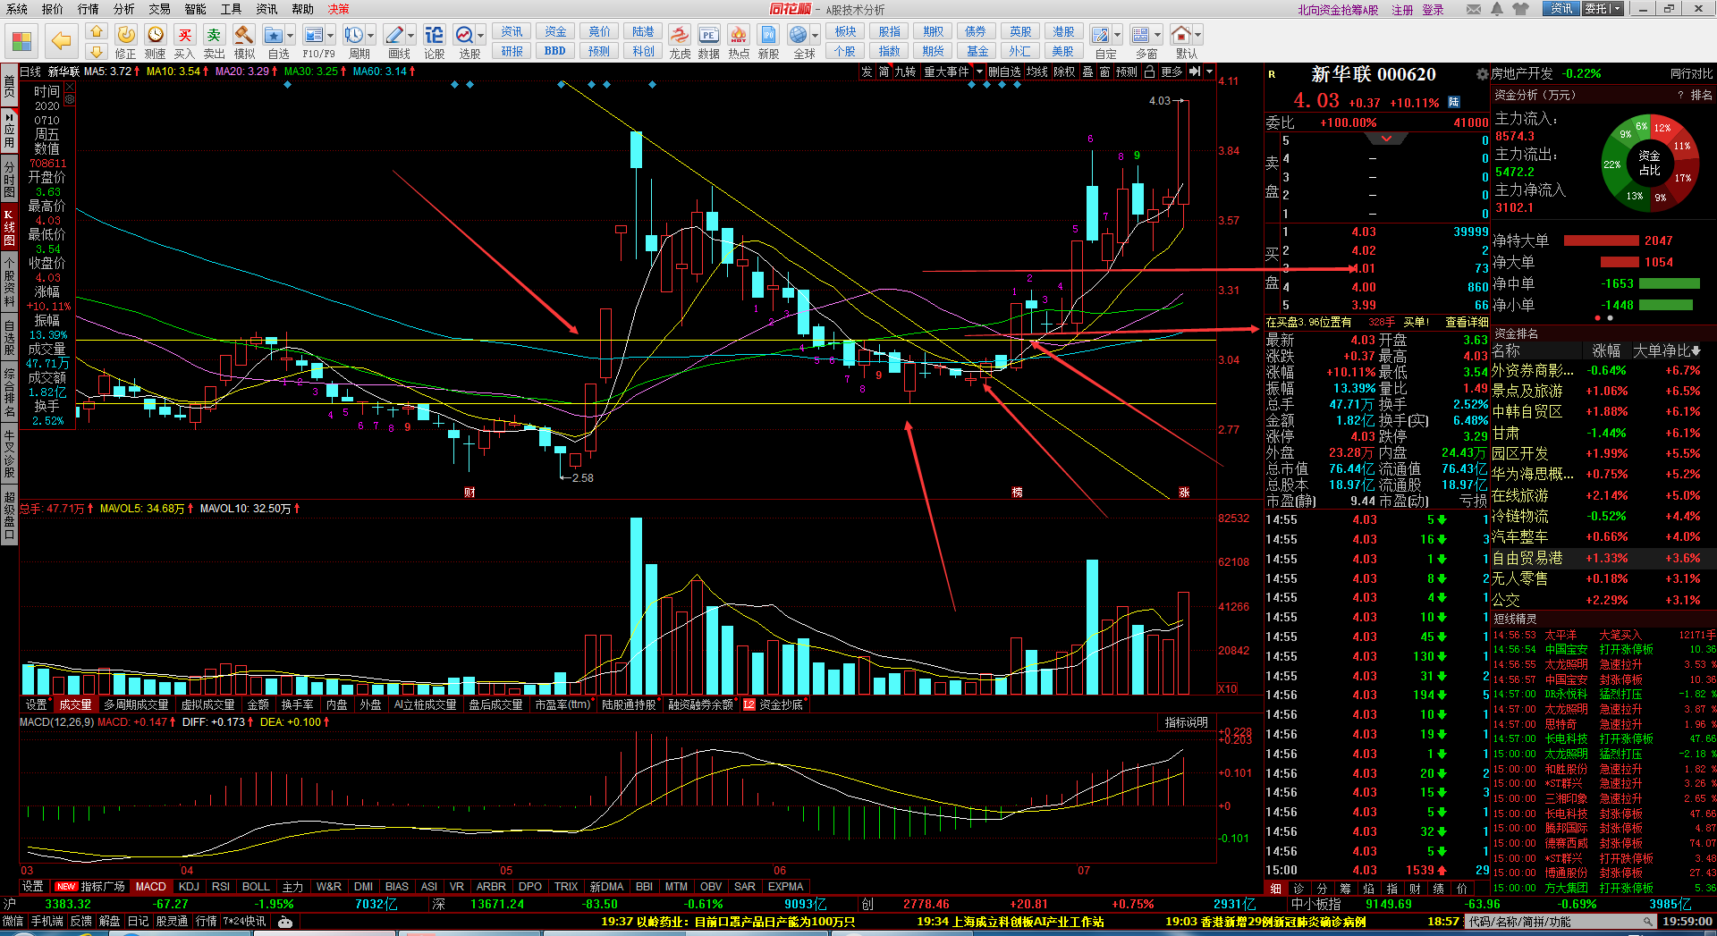1717x936 pixels.
Task: Open the 新股 IPO icon
Action: click(768, 35)
